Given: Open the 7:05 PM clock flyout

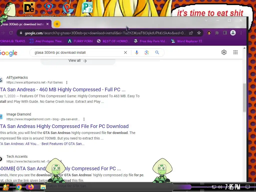Looking at the screenshot, I should (x=233, y=187).
